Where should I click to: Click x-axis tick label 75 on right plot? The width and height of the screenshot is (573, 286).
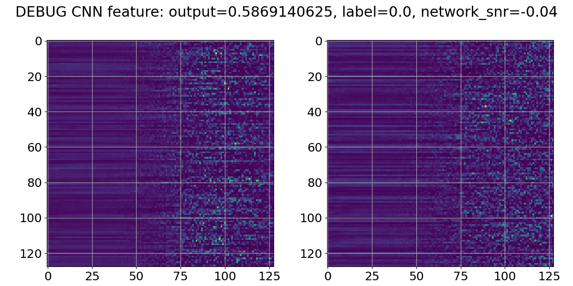(461, 276)
